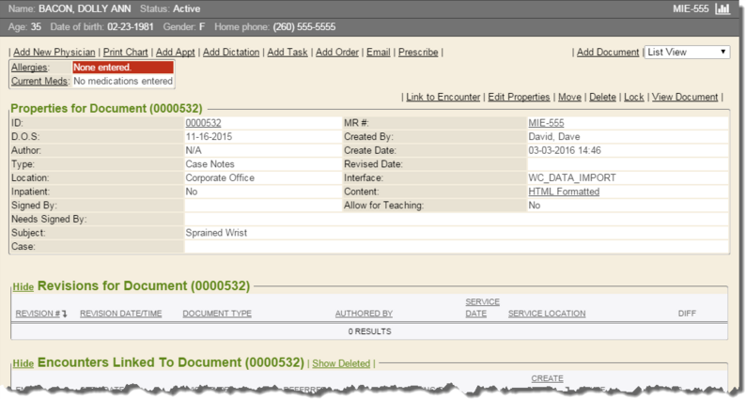746x399 pixels.
Task: Click the Add New Physician link
Action: tap(54, 53)
